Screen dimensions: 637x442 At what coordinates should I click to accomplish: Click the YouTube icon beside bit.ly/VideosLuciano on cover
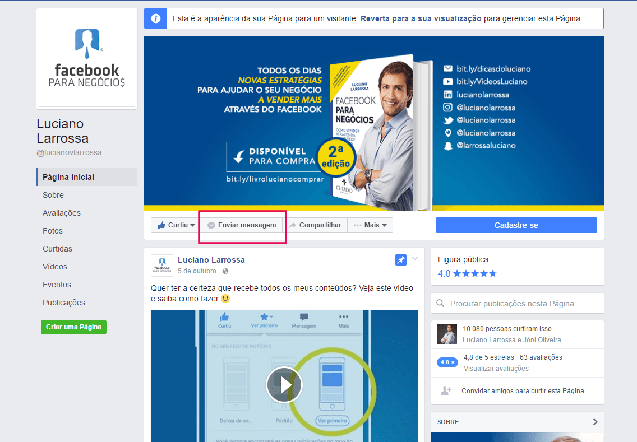(x=447, y=82)
